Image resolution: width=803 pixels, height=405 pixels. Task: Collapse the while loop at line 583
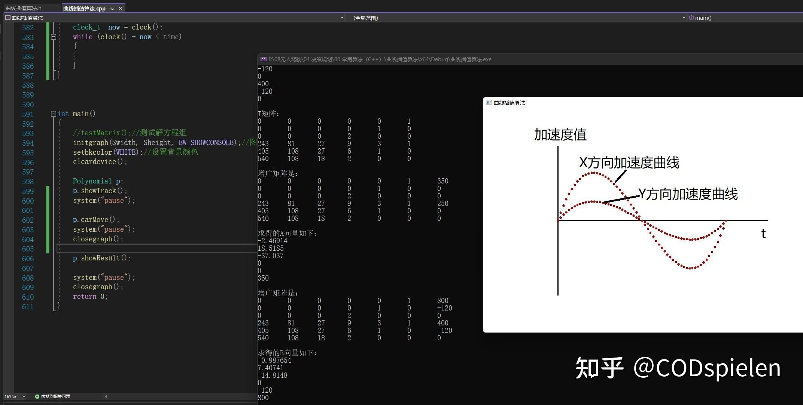pos(54,37)
